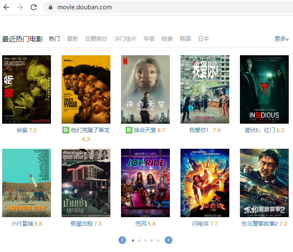Screen dimensions: 293x252
Task: Click the 最近热门电影 heading
Action: [23, 39]
